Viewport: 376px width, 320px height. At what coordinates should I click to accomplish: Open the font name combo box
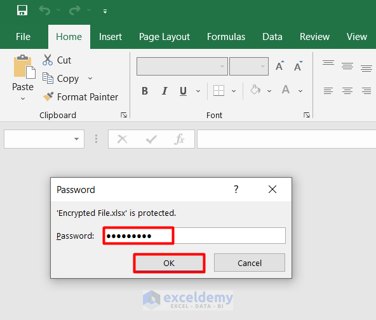(x=182, y=66)
